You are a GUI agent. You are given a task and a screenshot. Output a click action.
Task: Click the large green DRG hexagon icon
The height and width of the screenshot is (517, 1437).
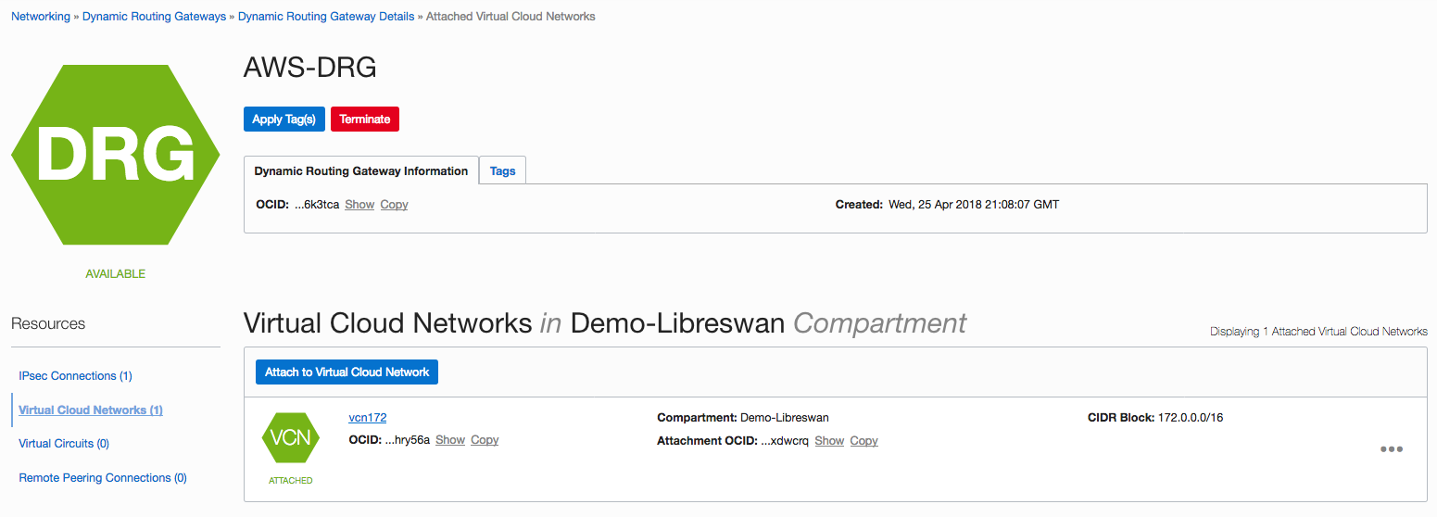point(116,155)
